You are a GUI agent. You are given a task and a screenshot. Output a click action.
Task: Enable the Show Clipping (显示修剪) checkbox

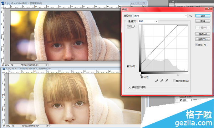pos(174,81)
